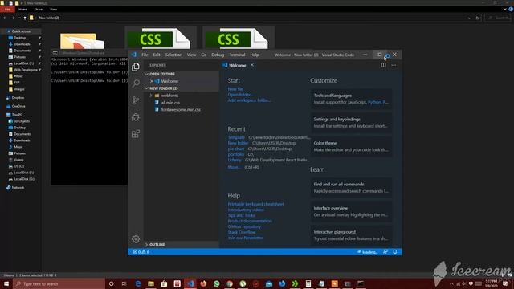
Task: Open the Terminal menu
Action: 237,55
